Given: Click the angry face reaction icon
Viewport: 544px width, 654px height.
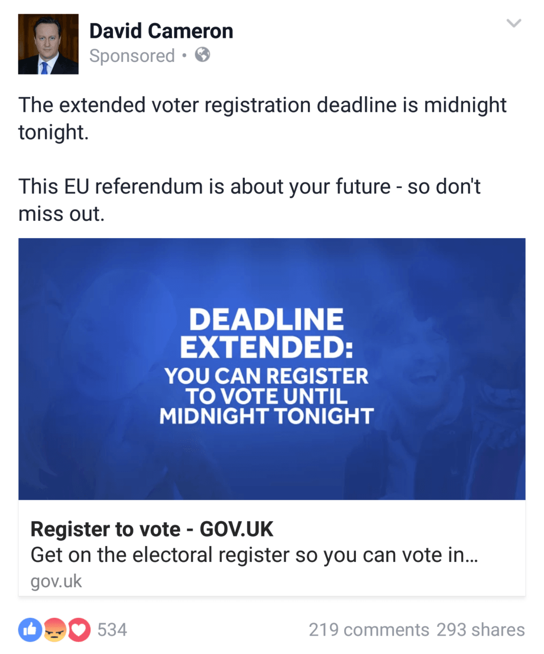Looking at the screenshot, I should 55,630.
